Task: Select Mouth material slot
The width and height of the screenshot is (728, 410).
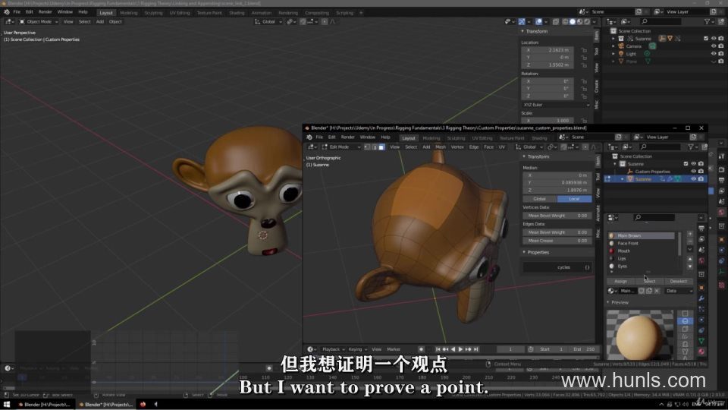Action: (642, 251)
